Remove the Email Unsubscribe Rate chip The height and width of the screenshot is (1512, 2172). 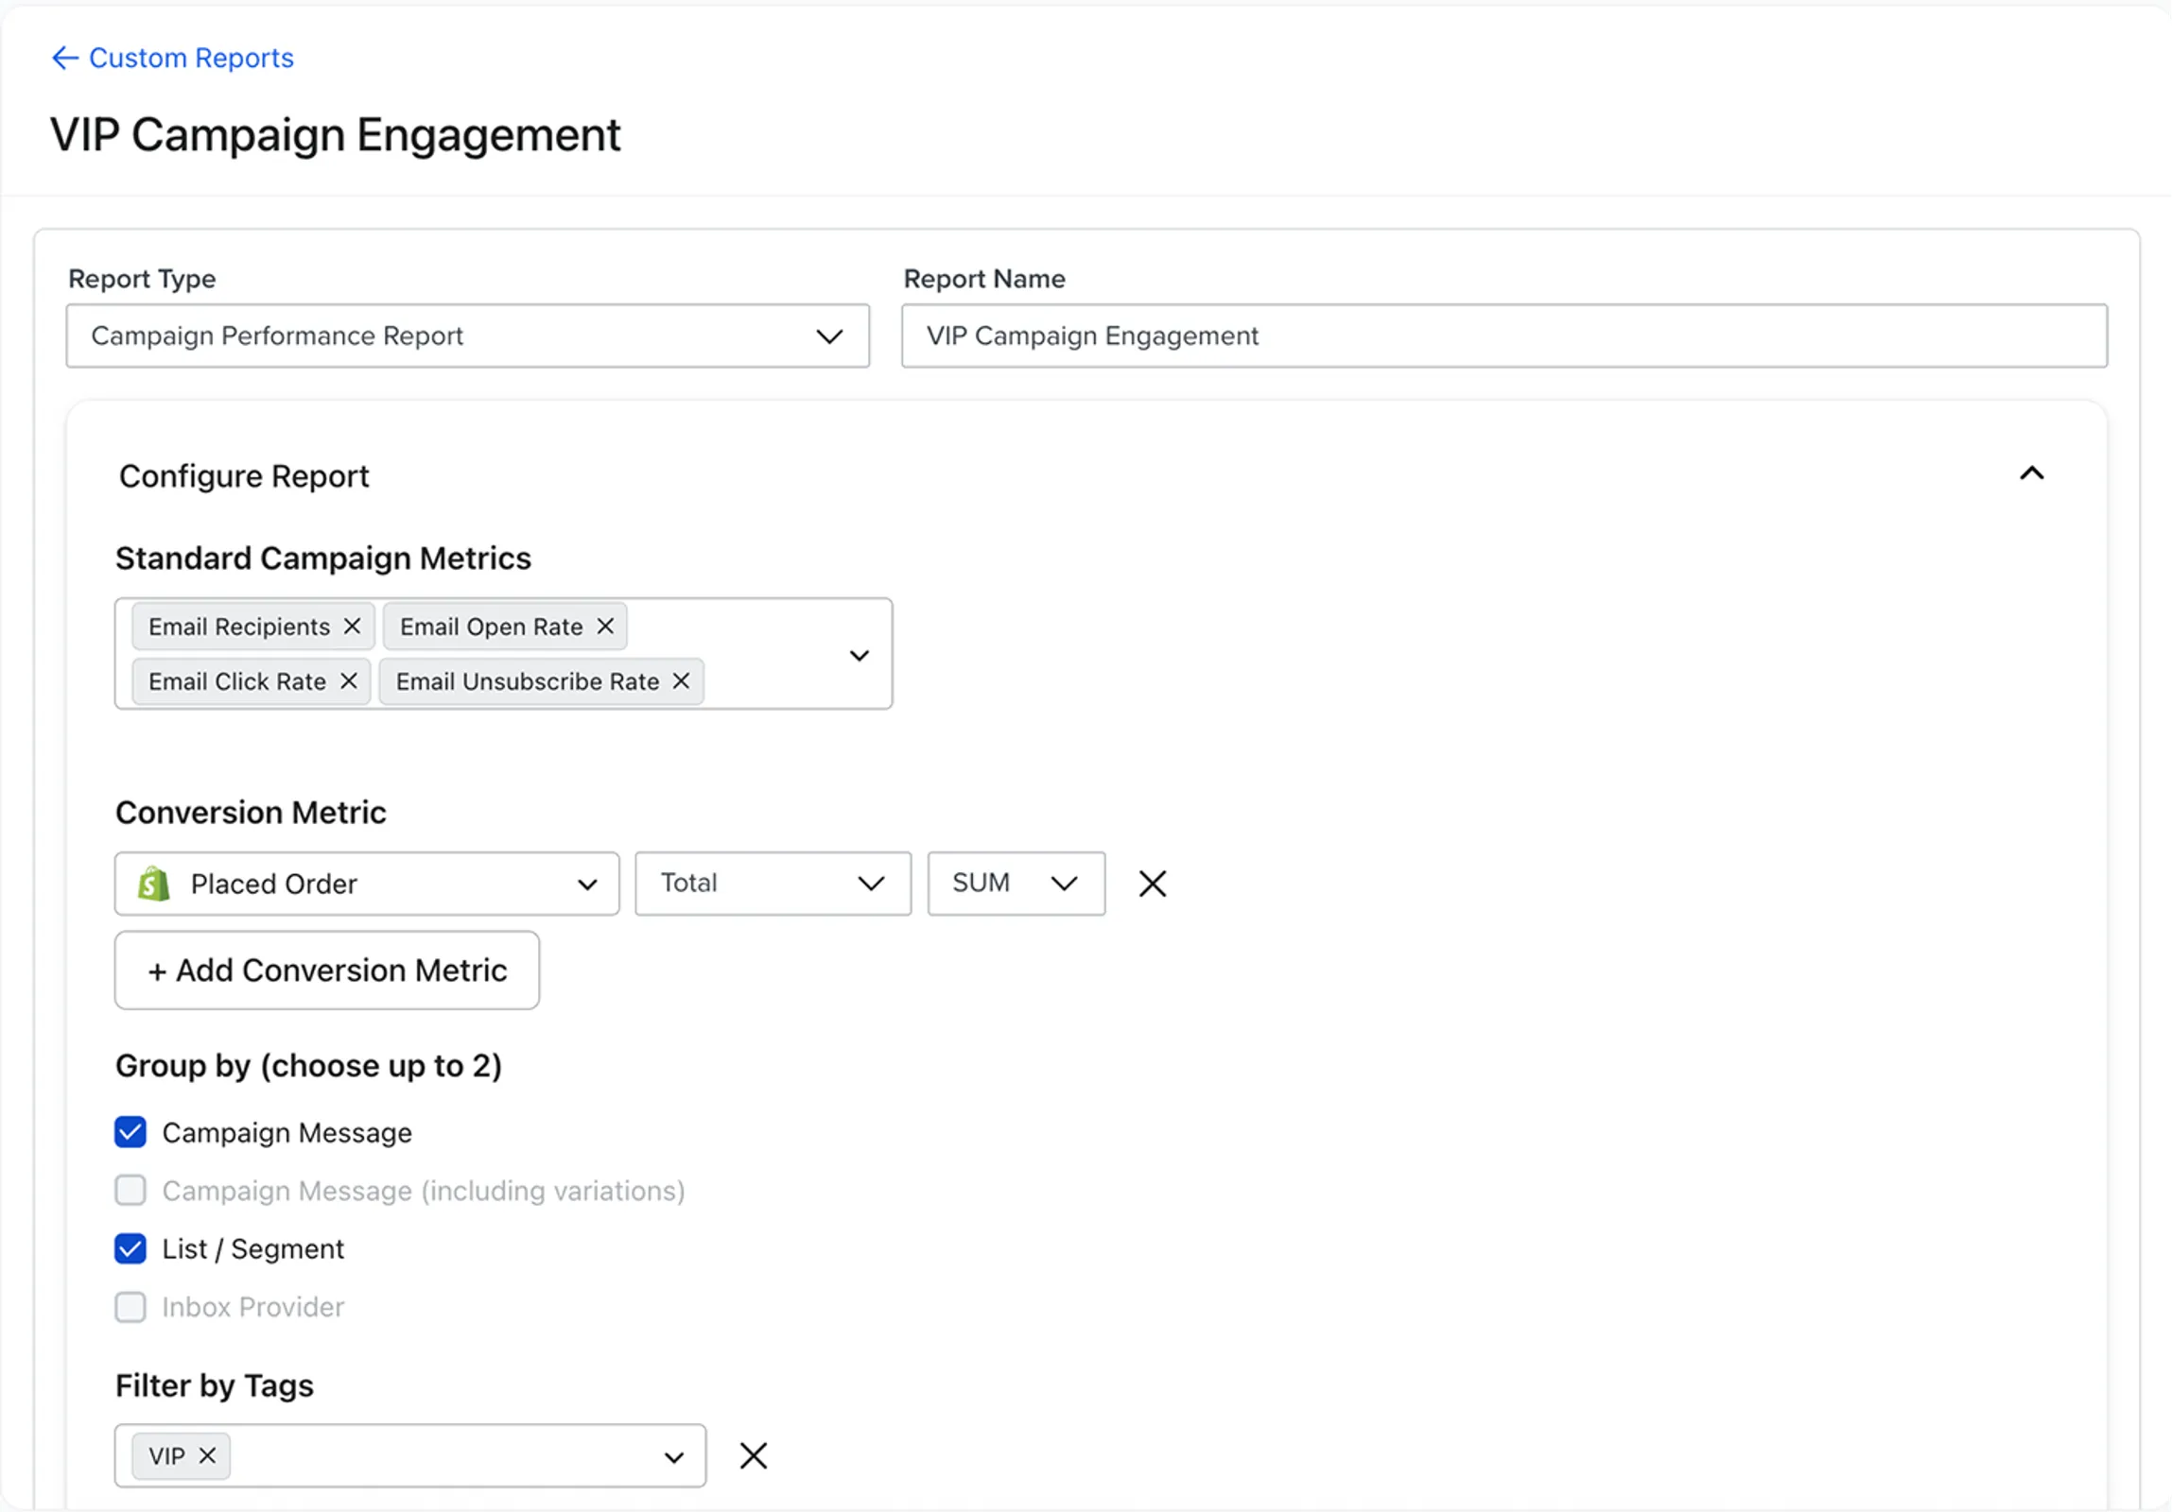point(681,681)
